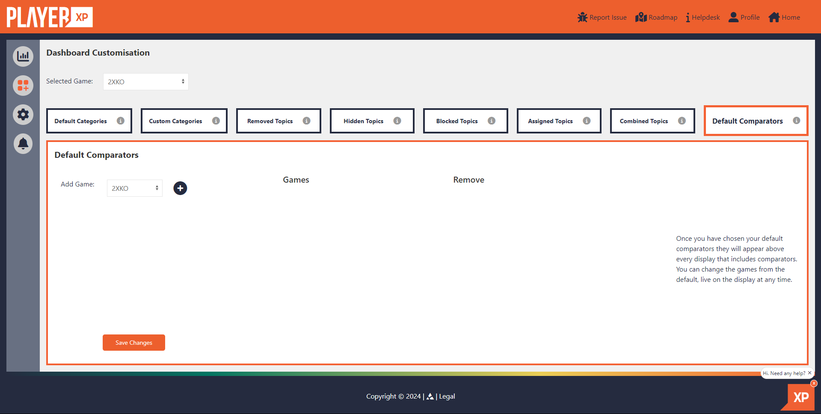
Task: Open the chart dashboard sidebar icon
Action: coord(23,56)
